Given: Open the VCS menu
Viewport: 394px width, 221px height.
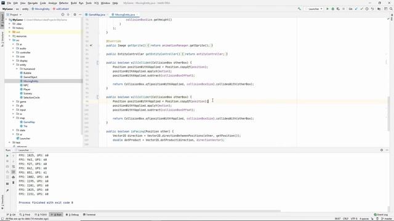Looking at the screenshot, I should tap(96, 3).
